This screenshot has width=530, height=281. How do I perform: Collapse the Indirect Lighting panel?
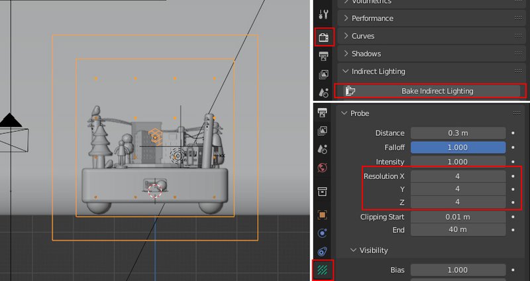click(345, 72)
